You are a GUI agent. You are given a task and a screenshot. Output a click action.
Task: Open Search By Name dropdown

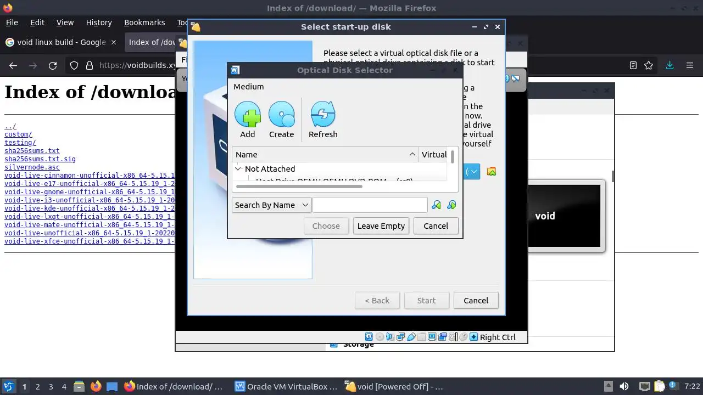271,205
